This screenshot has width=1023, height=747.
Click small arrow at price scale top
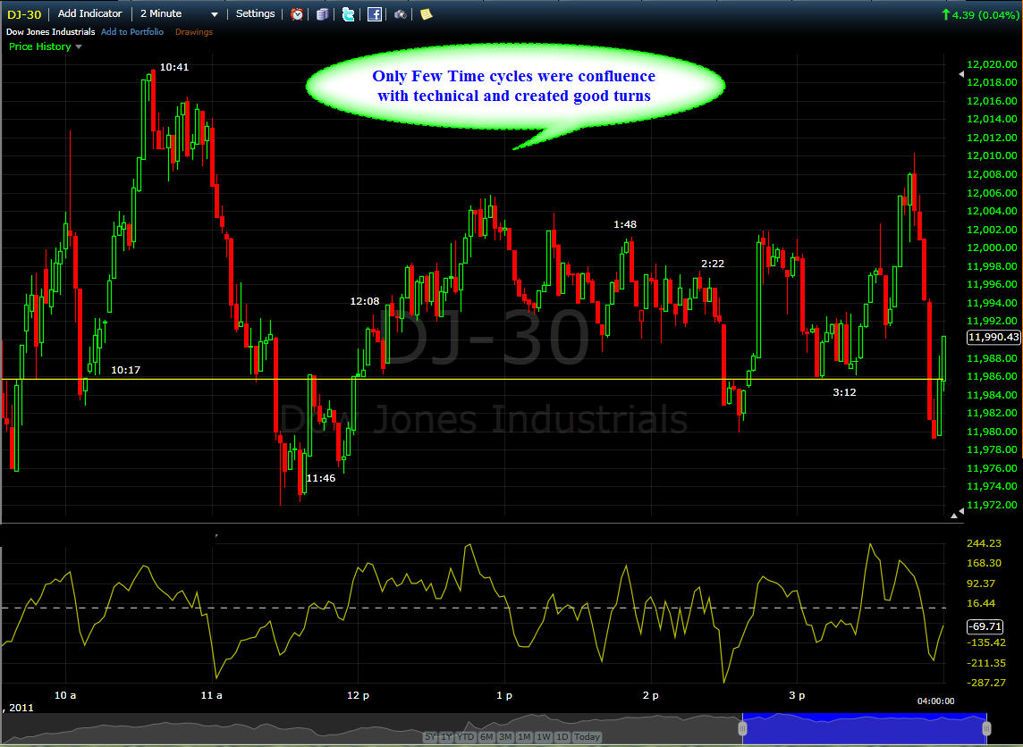tap(961, 74)
